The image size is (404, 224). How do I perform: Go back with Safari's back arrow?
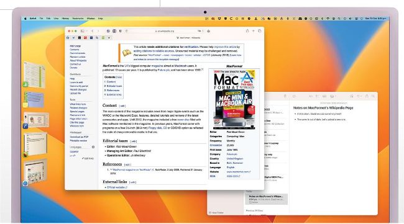93,31
